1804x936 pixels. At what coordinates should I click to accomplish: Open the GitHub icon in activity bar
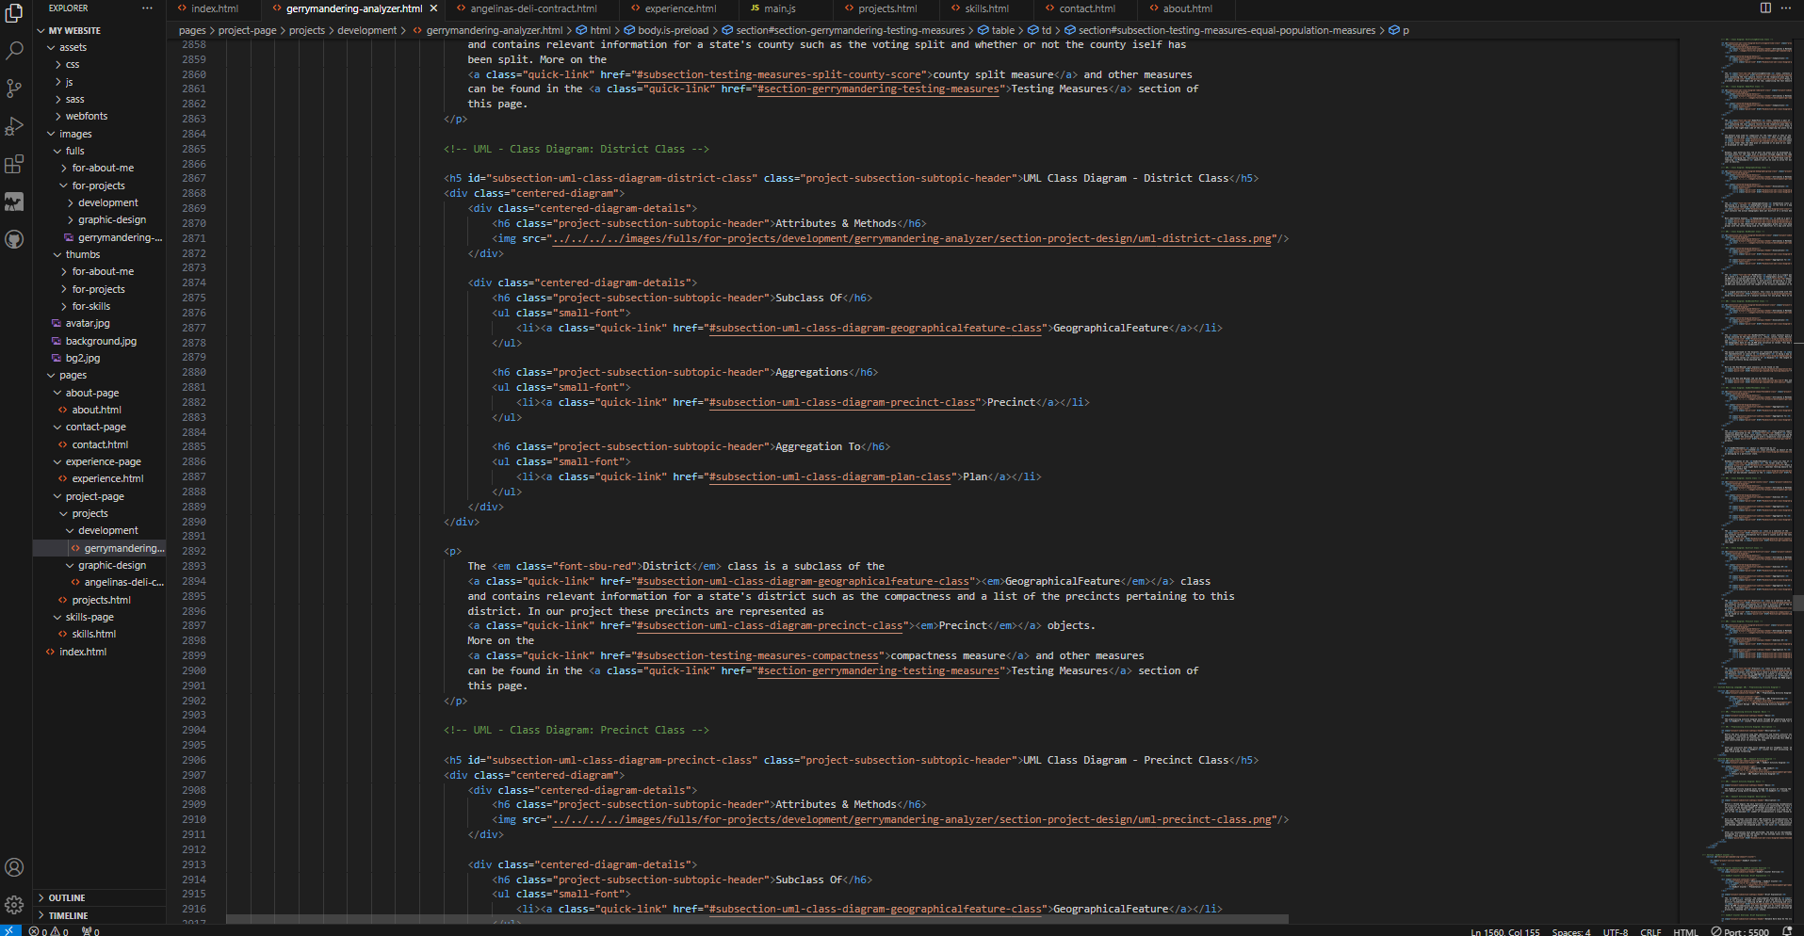click(x=14, y=240)
